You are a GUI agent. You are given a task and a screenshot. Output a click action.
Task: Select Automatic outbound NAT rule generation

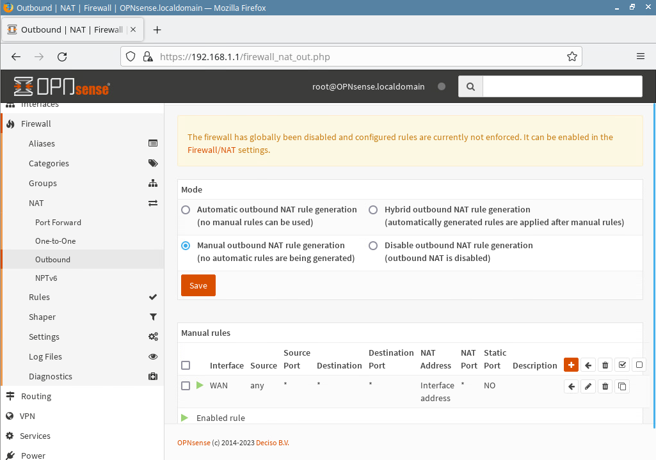coord(186,209)
